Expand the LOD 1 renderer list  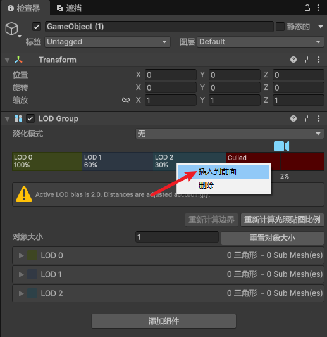tap(22, 274)
